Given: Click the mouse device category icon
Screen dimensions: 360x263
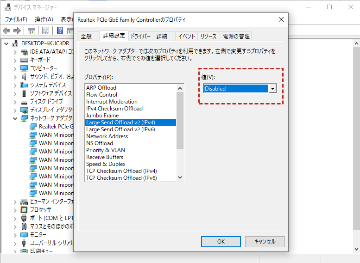Looking at the screenshot, I should click(x=24, y=226).
